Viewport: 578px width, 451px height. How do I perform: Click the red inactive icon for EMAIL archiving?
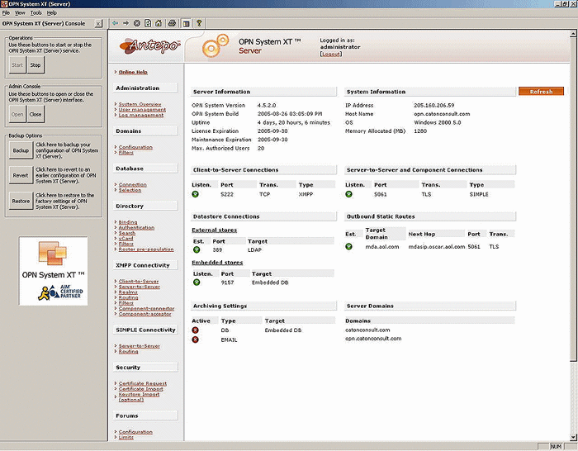(196, 339)
